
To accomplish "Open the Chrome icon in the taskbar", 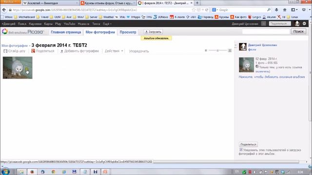I will [53, 172].
